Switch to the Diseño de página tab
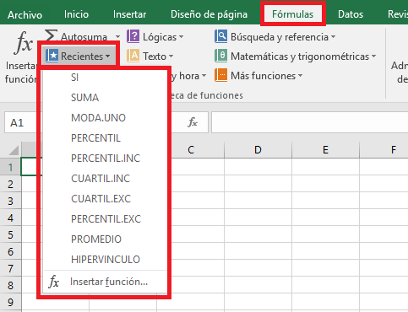Image resolution: width=408 pixels, height=312 pixels. [209, 14]
